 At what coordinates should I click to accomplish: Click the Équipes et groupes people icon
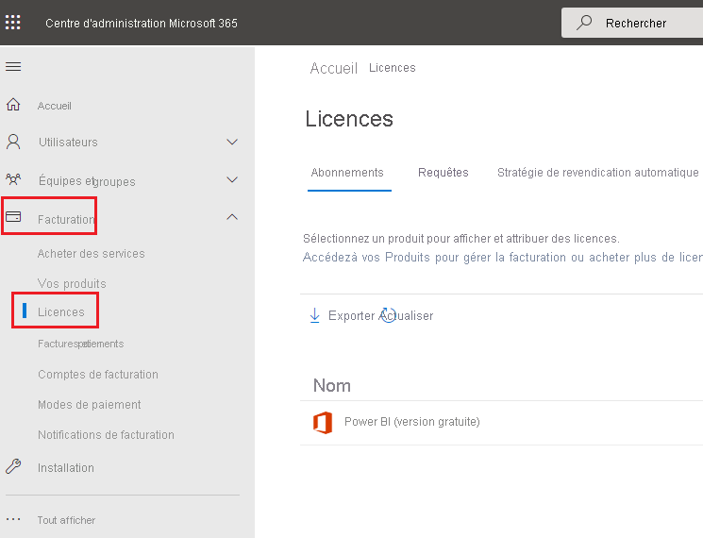pos(13,179)
